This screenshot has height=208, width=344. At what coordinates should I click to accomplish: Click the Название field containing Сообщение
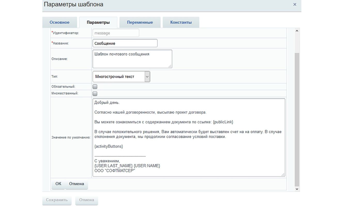pos(125,43)
